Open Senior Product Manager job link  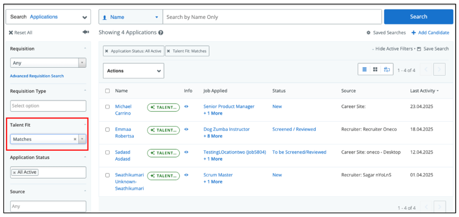229,106
